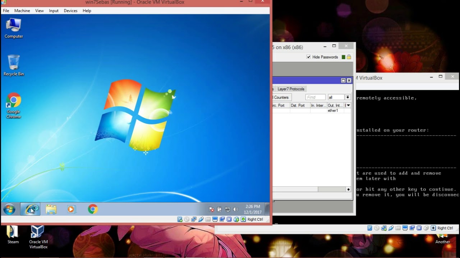Maximize the inner Firewall subwindow in WinBox
Screen dimensions: 460x258
point(343,81)
